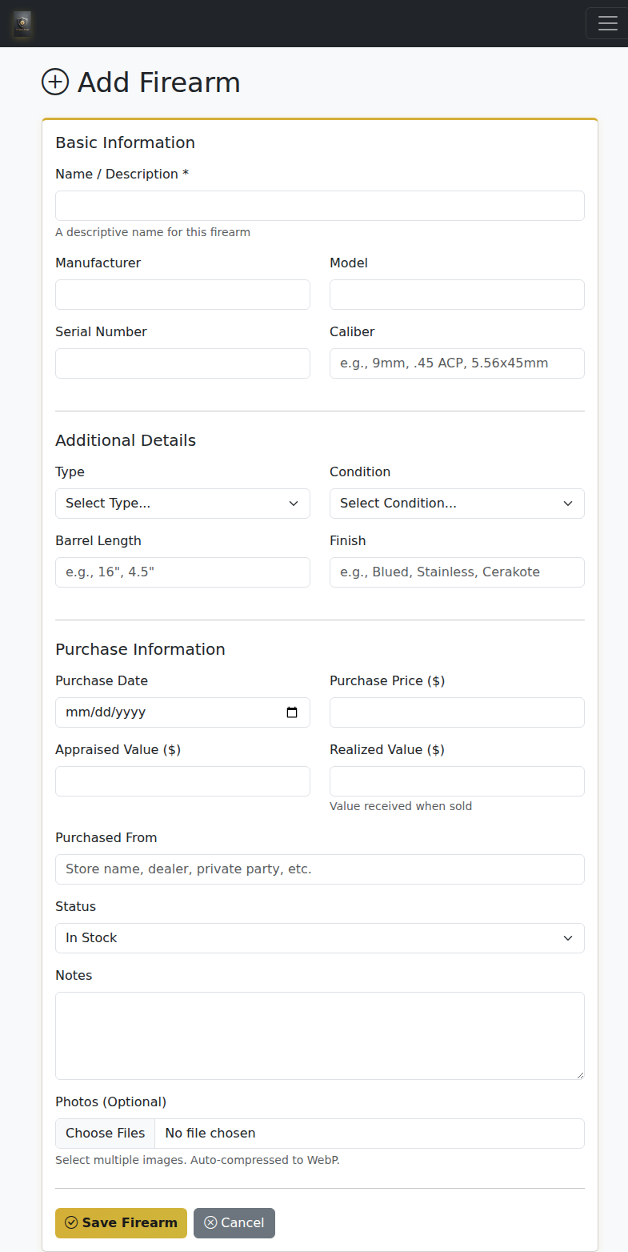Open the Condition dropdown

(x=456, y=503)
